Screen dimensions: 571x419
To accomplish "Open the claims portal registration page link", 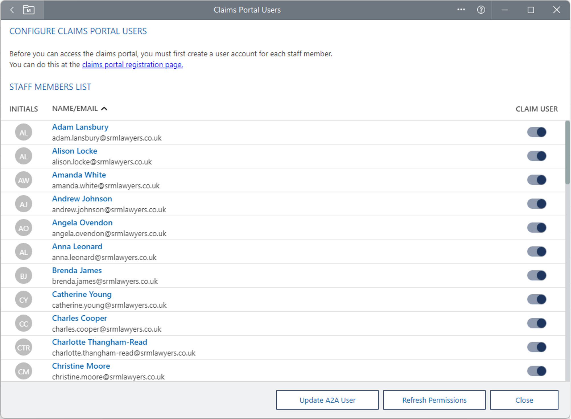I will 132,65.
